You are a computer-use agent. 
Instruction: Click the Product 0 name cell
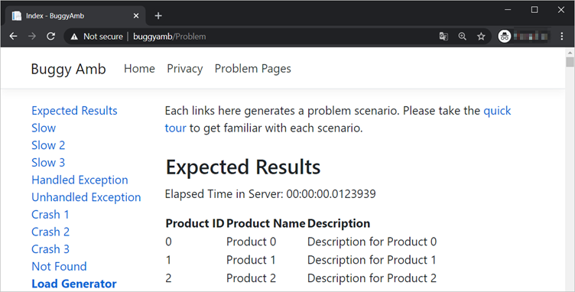(x=252, y=242)
